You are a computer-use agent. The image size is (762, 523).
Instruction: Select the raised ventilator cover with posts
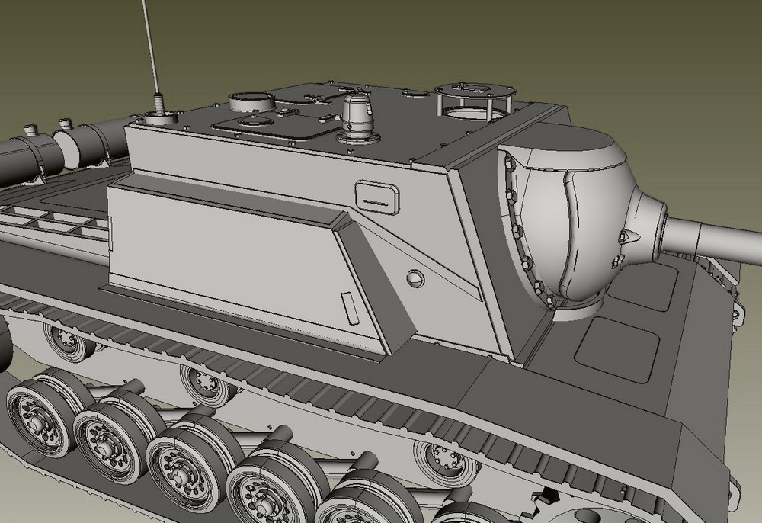point(474,100)
